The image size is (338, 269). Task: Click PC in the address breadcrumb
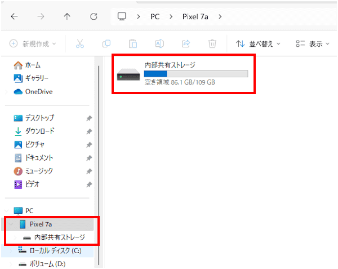click(155, 16)
